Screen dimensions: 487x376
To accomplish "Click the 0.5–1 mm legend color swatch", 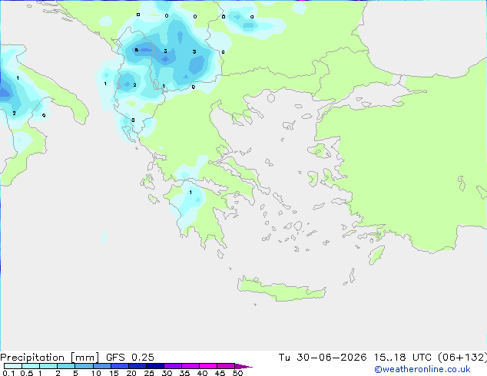I will [x=31, y=366].
